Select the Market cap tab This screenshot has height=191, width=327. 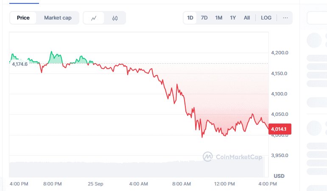point(58,18)
